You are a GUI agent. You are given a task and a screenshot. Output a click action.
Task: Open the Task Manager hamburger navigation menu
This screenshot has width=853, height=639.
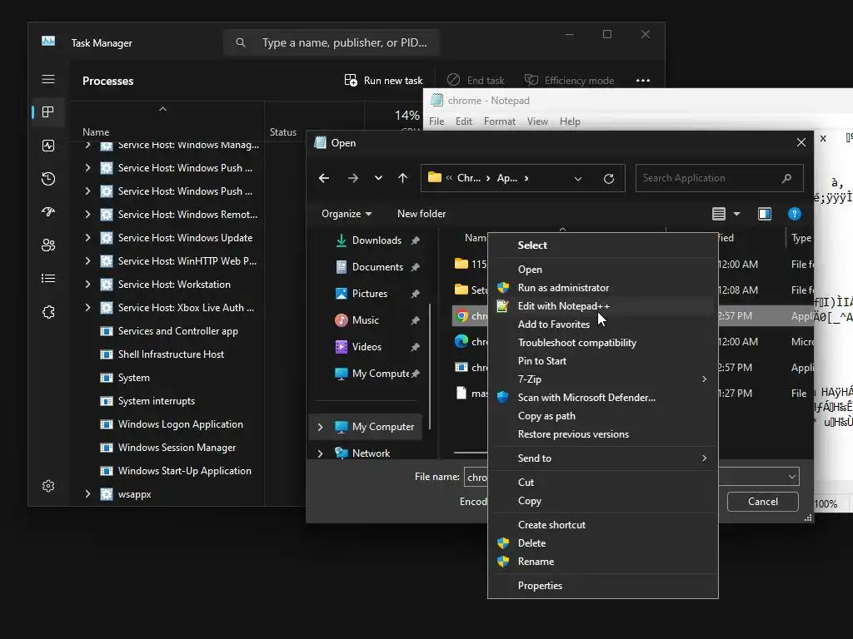pos(47,79)
